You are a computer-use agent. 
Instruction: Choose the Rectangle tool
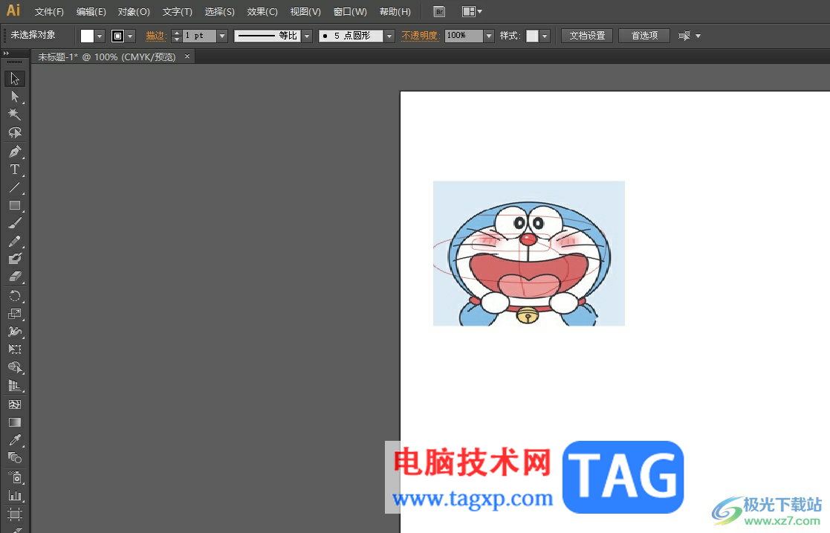pos(15,206)
